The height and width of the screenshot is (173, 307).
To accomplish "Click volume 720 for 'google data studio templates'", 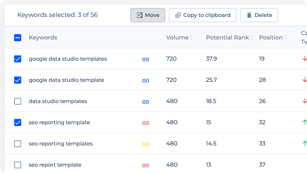I will pyautogui.click(x=171, y=59).
